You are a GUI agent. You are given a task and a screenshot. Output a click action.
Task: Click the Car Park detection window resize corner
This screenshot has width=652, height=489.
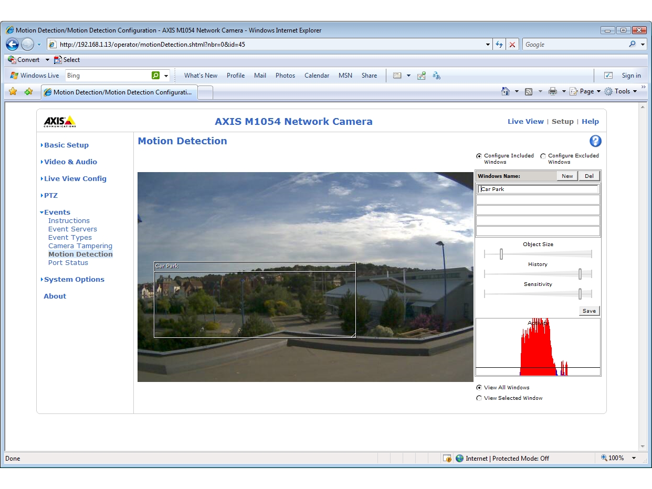click(x=353, y=335)
